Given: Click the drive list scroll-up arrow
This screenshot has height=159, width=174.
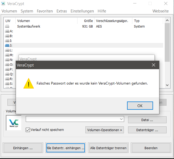Looking at the screenshot, I should [167, 20].
